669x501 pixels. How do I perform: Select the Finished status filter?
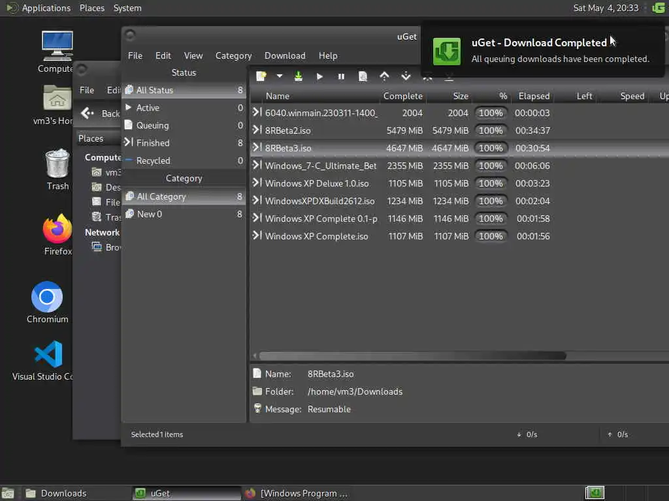click(184, 143)
